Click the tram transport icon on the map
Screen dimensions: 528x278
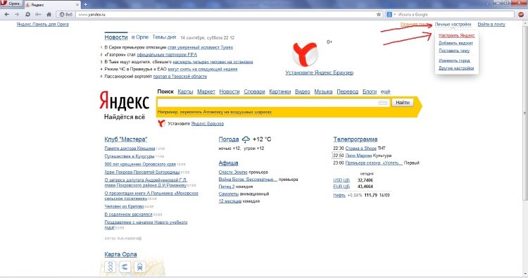pos(139,267)
